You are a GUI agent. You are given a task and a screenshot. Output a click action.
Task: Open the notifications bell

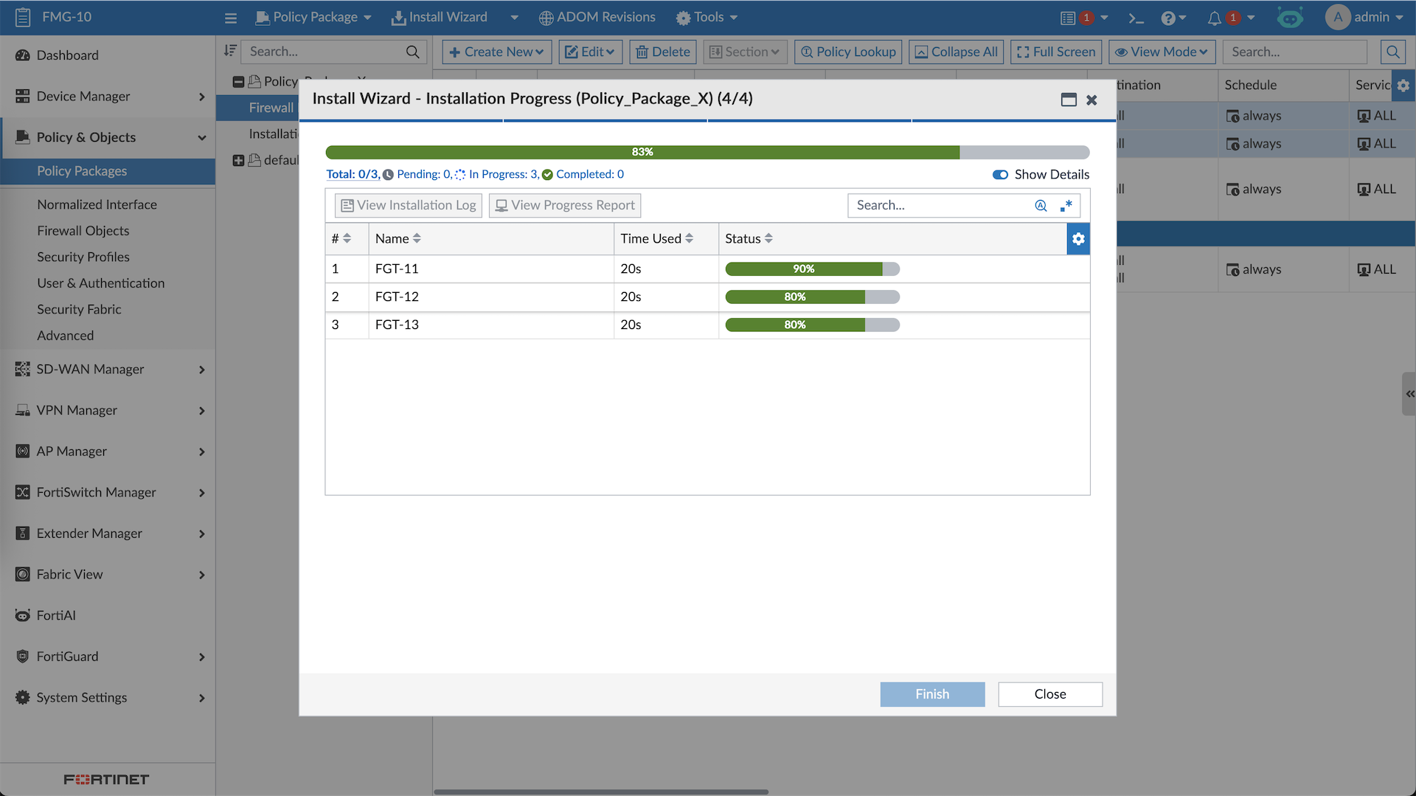1214,18
